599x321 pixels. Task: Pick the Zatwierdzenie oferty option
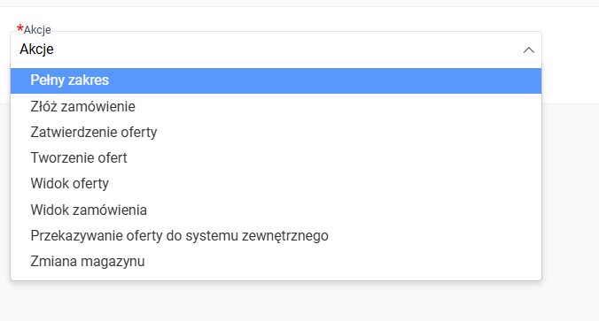[x=276, y=133]
